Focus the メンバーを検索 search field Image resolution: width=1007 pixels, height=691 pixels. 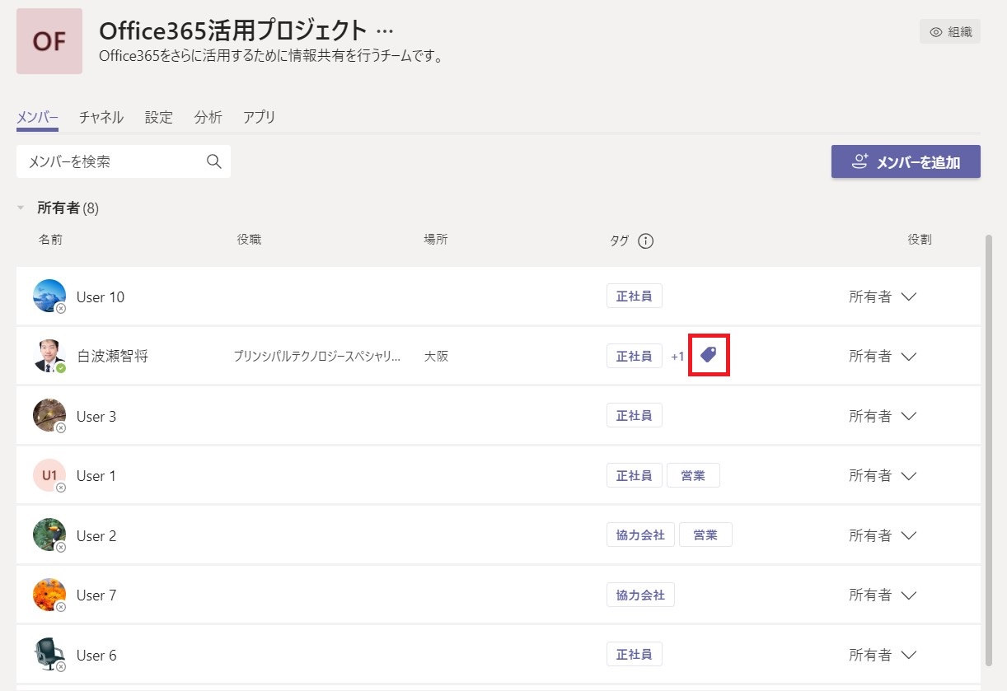pos(124,161)
